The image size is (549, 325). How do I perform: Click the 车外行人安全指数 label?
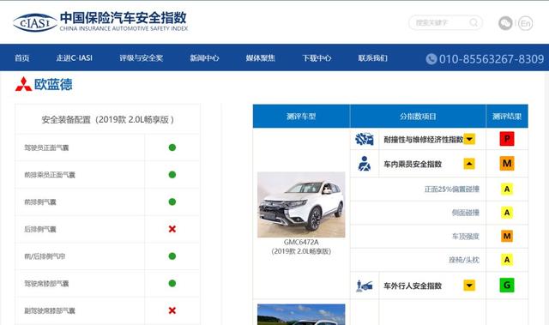tap(413, 286)
